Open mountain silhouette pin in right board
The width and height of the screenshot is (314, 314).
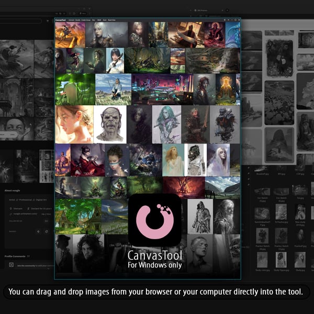coord(279,145)
